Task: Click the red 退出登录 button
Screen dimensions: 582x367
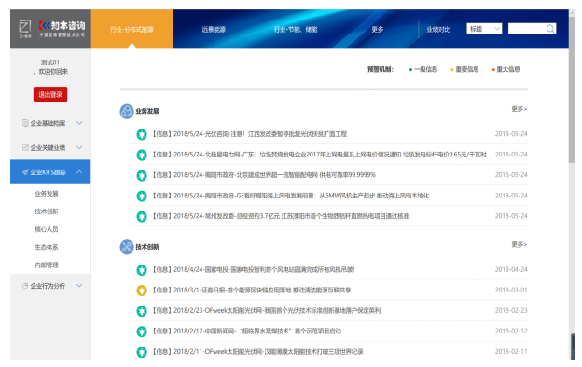Action: coord(50,94)
